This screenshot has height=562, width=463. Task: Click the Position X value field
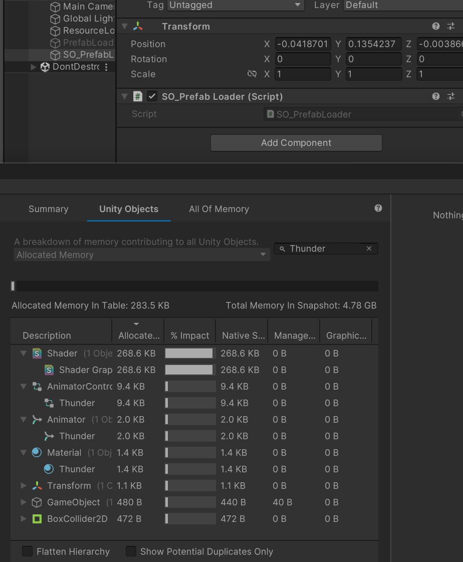303,44
